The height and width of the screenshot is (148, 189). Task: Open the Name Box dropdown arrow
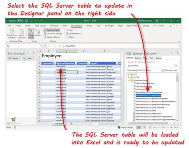coord(40,46)
